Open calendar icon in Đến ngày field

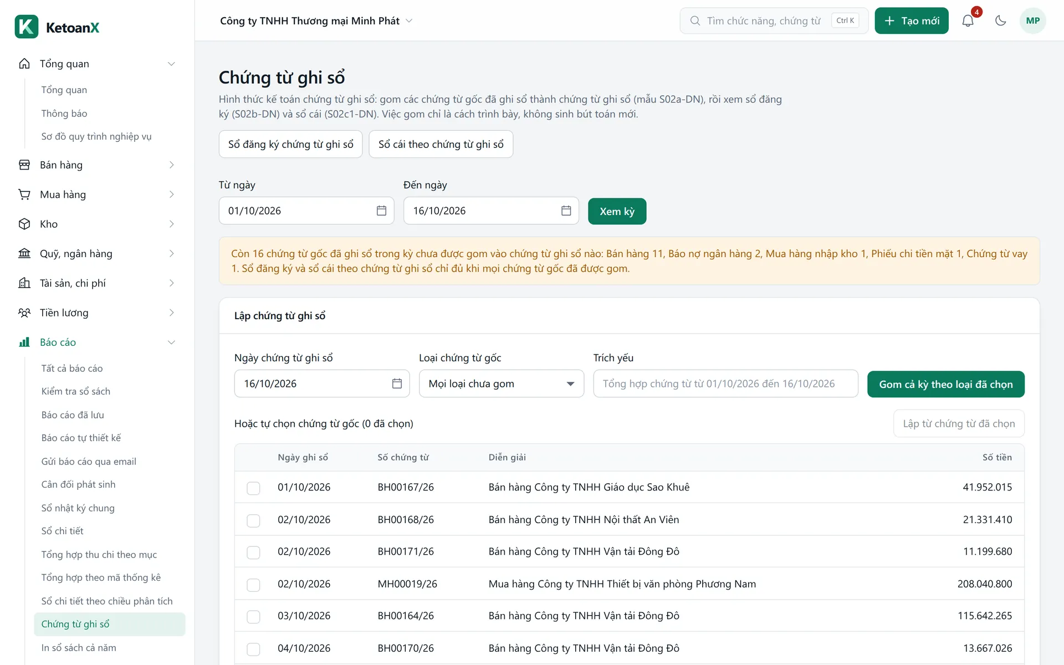point(566,211)
